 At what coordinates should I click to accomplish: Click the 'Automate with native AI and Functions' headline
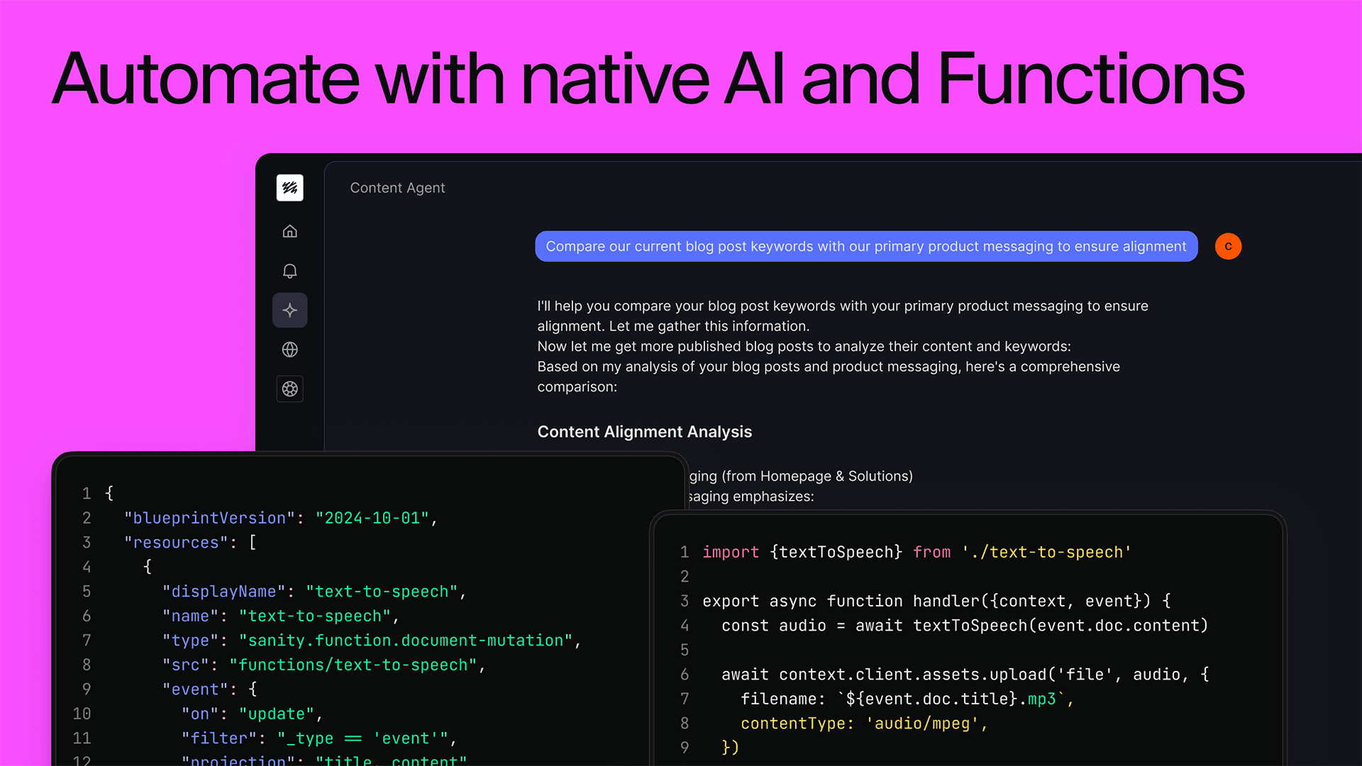tap(648, 78)
